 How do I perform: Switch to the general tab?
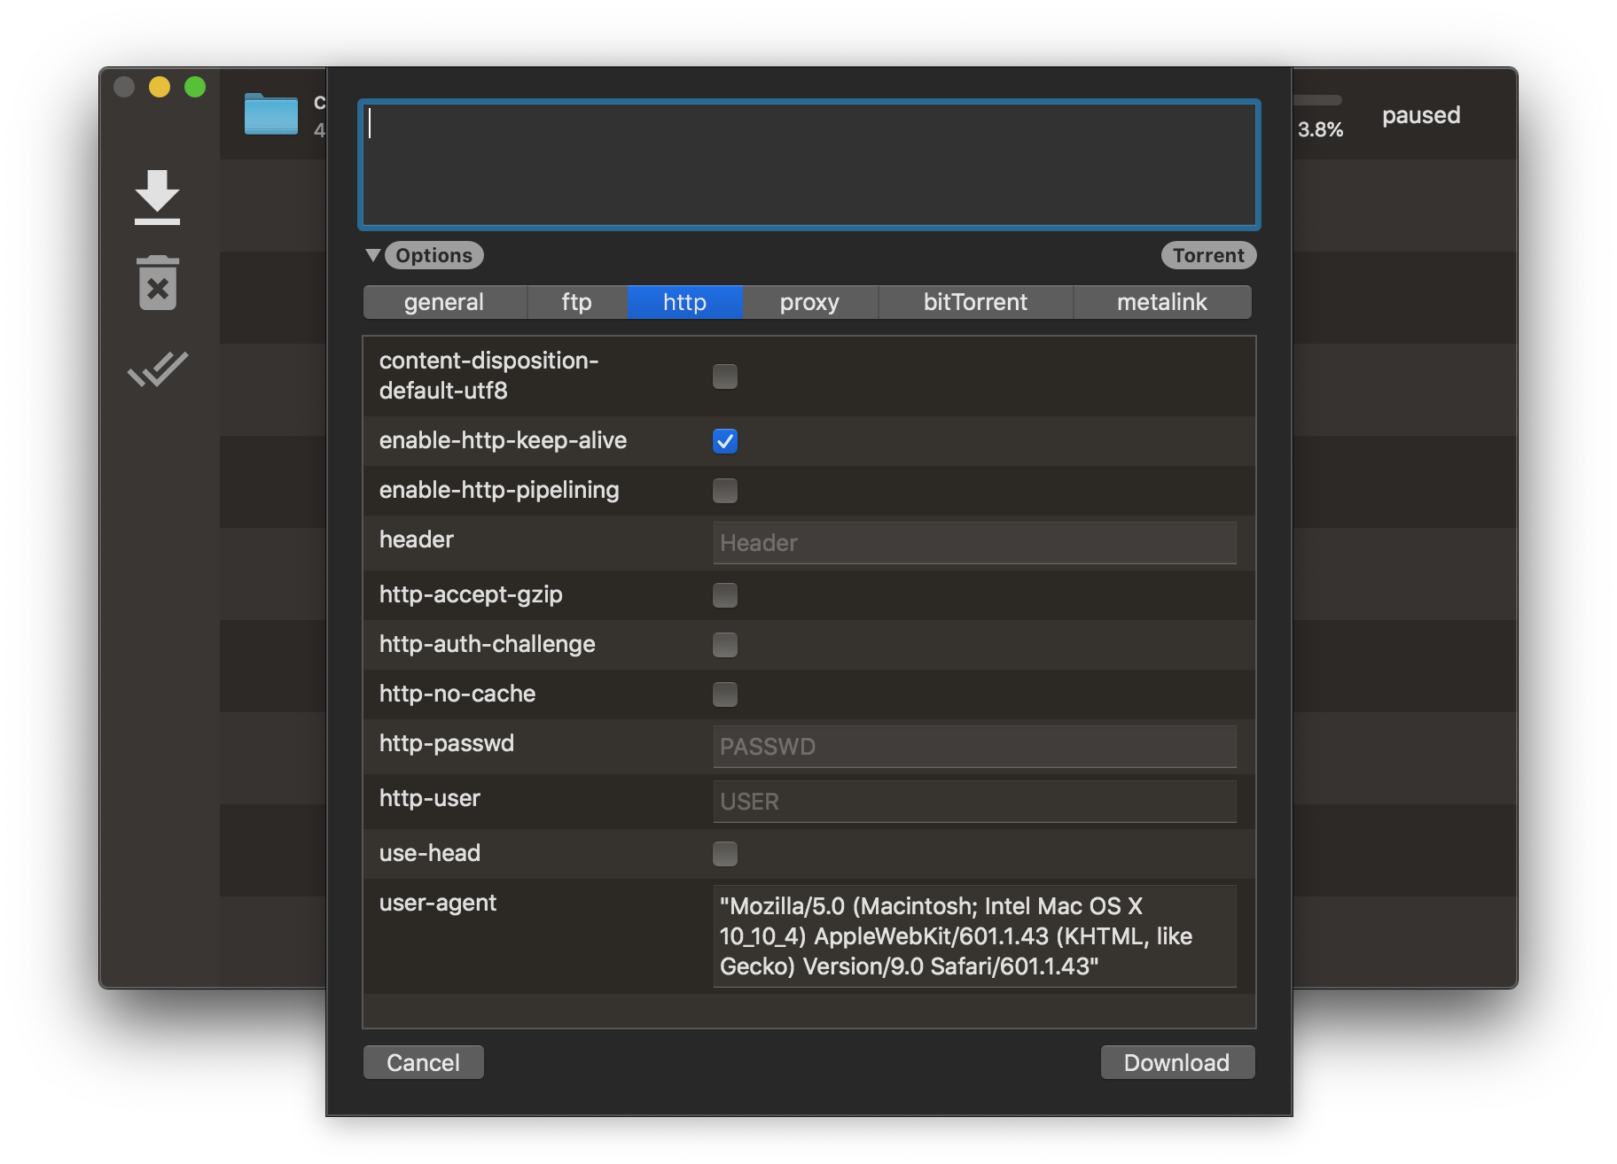point(444,302)
